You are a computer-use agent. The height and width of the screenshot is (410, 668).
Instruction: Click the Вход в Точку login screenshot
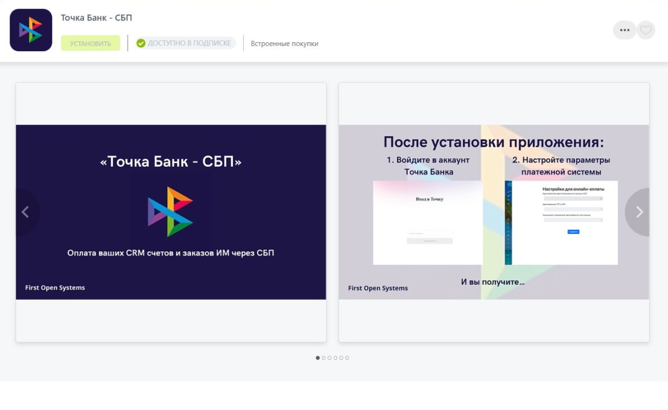428,222
